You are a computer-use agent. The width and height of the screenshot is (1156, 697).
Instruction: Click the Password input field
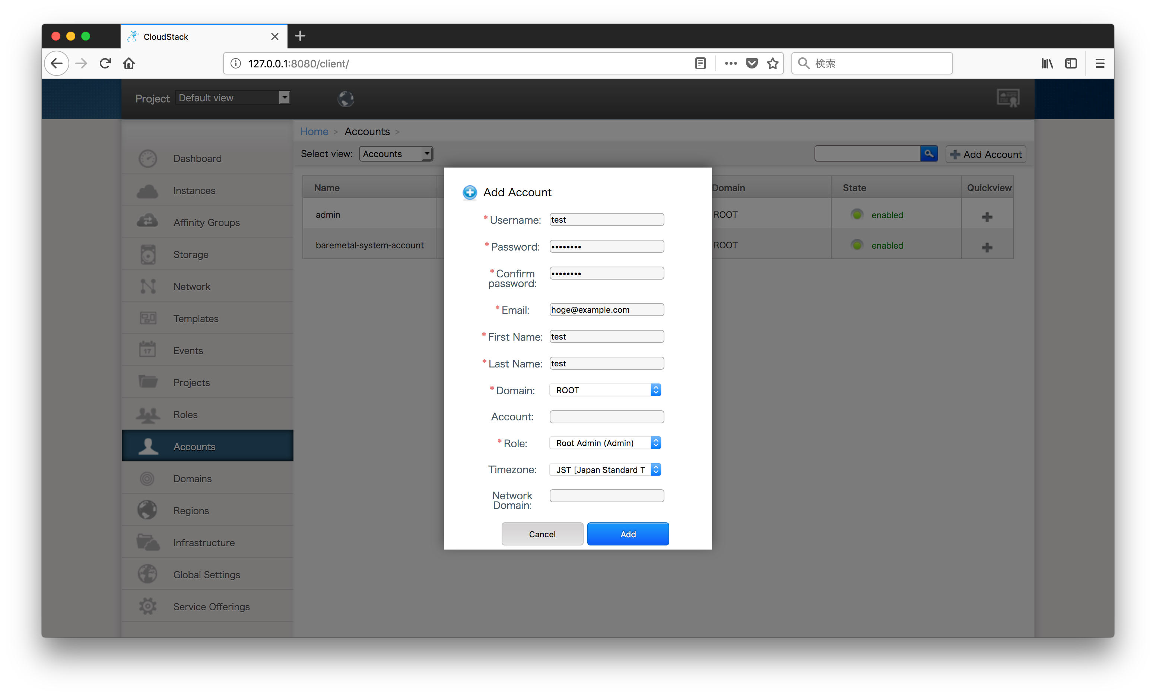pyautogui.click(x=607, y=246)
